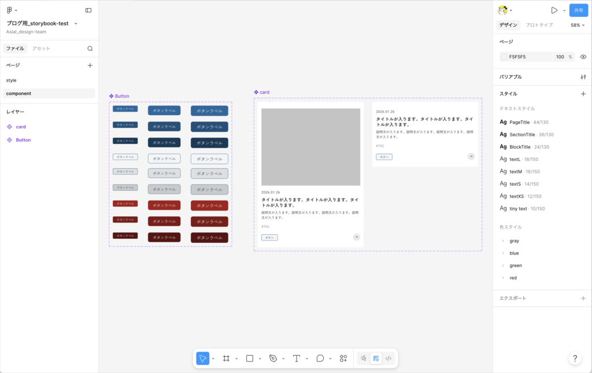Open file name dropdown chevron
The image size is (592, 373).
76,23
